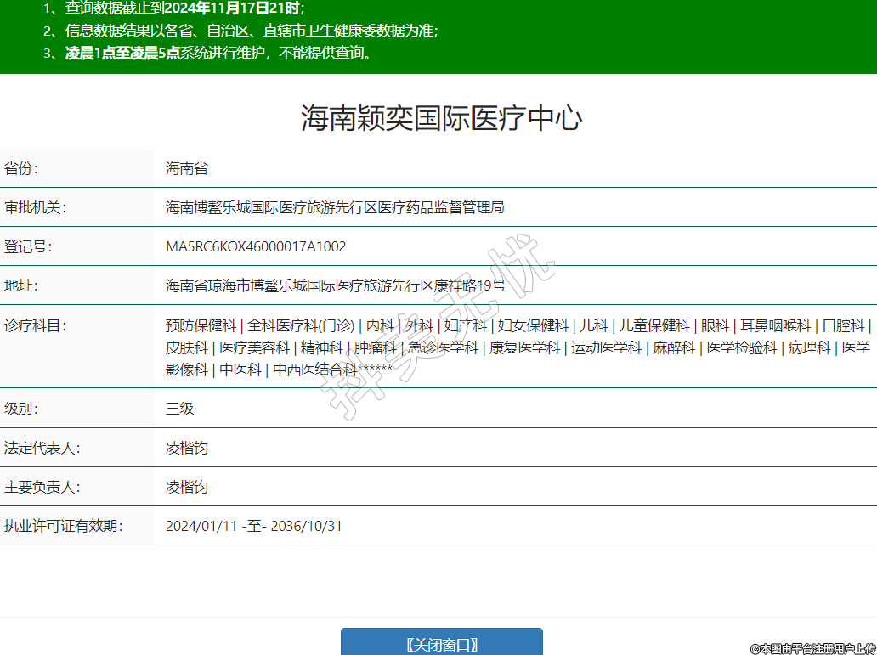Click the 地址 field label

(21, 286)
